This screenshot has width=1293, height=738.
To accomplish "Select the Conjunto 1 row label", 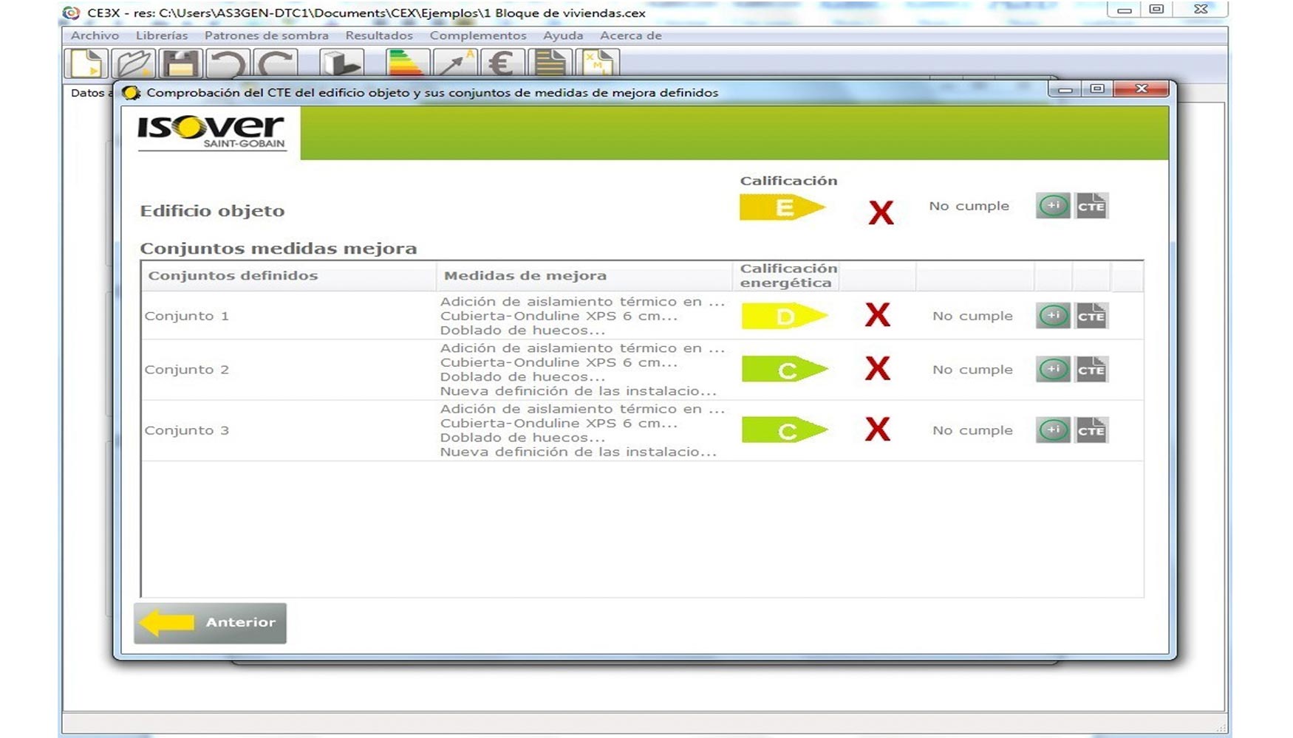I will (187, 316).
